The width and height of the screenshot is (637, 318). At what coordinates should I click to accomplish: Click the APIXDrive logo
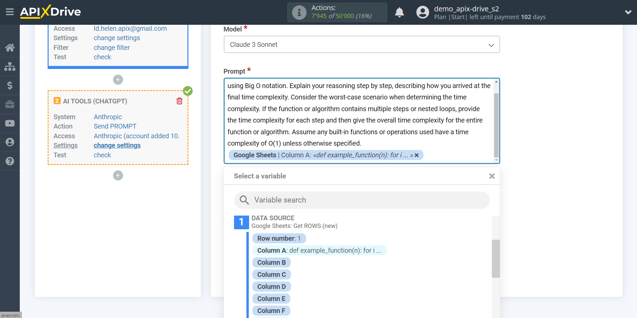pos(50,12)
